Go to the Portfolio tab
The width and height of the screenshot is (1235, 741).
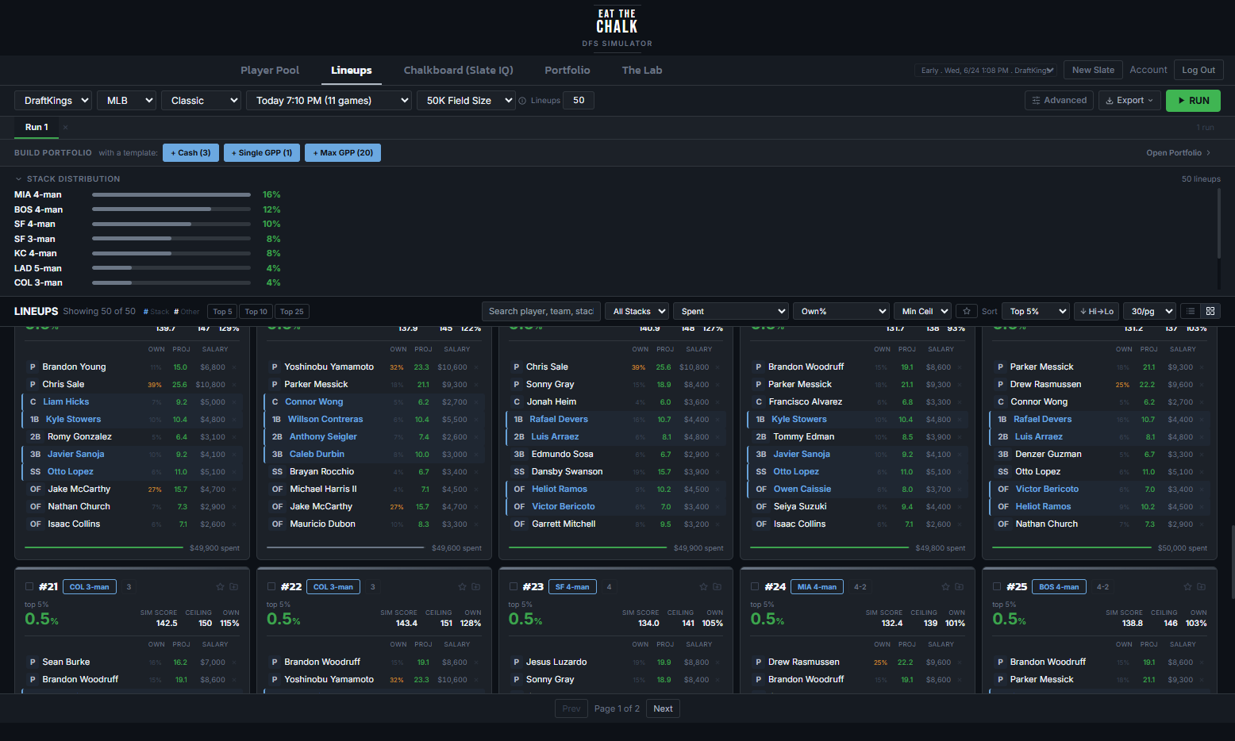coord(567,70)
